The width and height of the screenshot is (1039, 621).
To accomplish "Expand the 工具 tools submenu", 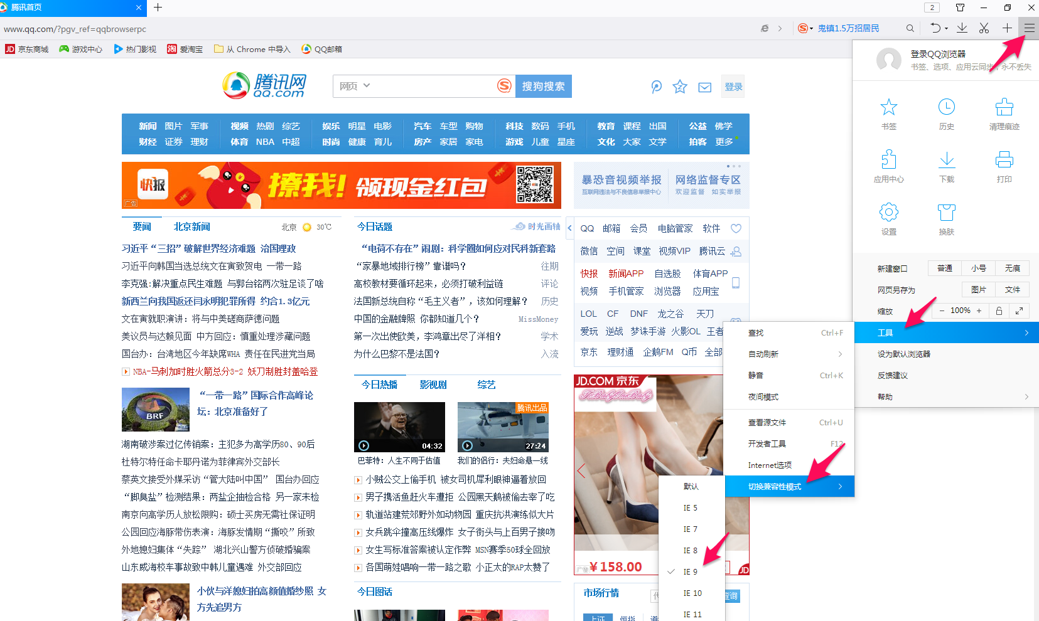I will tap(946, 332).
